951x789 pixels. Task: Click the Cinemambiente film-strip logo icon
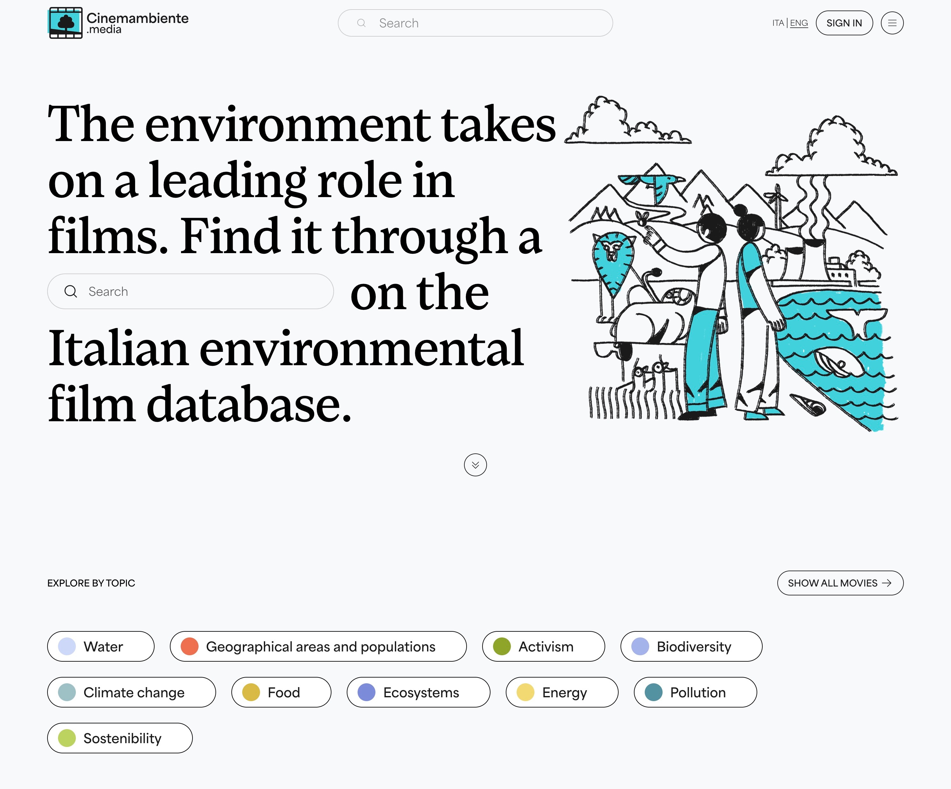pyautogui.click(x=65, y=23)
